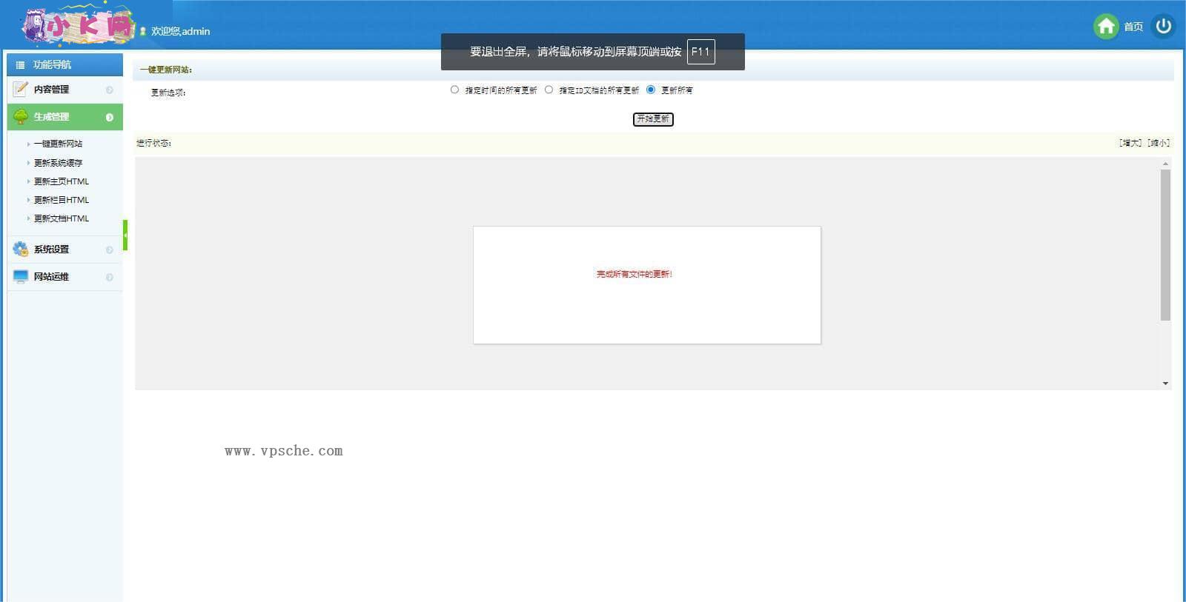Open 更新文档HTML in the sidebar
The height and width of the screenshot is (602, 1186).
(61, 218)
